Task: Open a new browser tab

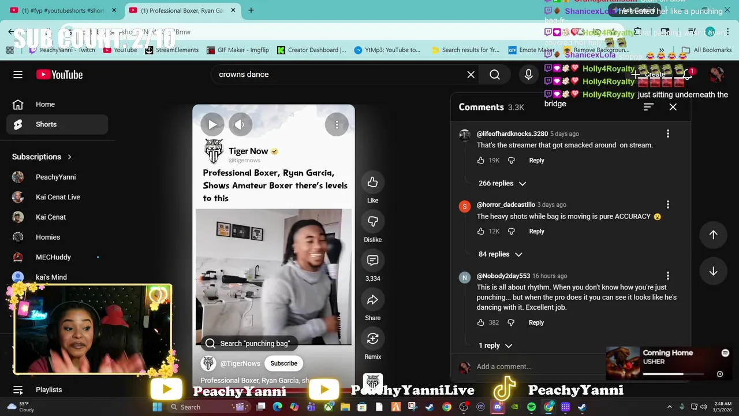Action: (251, 10)
